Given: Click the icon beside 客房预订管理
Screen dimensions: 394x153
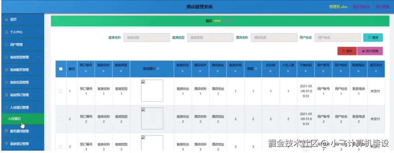Looking at the screenshot, I should pyautogui.click(x=7, y=95).
